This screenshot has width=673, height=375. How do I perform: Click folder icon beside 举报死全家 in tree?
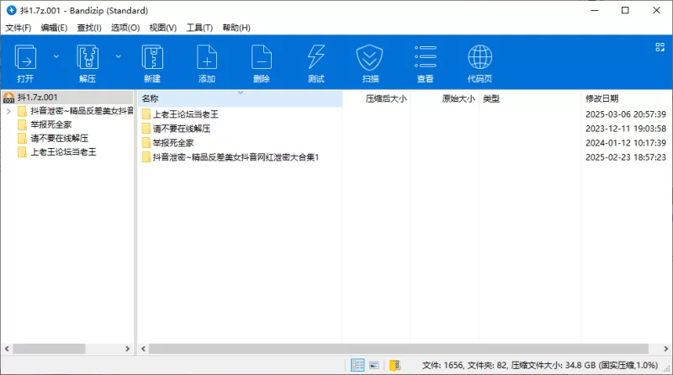click(x=23, y=124)
